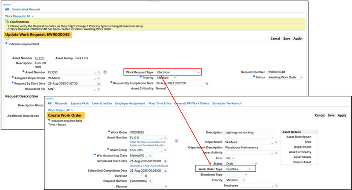Click search icon beside Request Number field
The image size is (352, 190).
[150, 181]
